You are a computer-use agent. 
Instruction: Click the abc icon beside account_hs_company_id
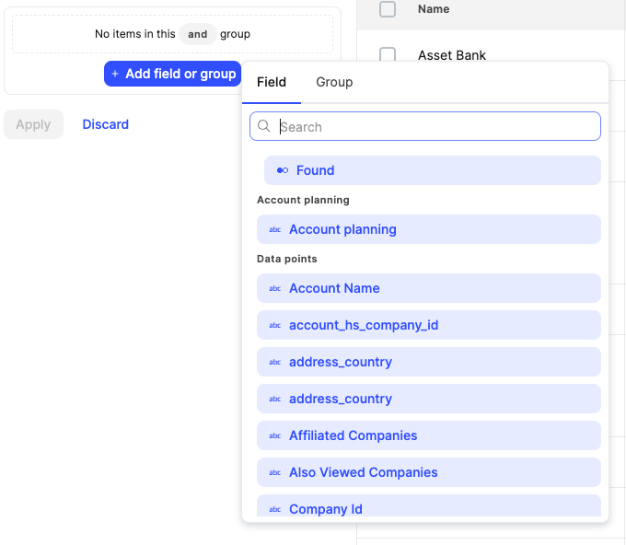274,325
